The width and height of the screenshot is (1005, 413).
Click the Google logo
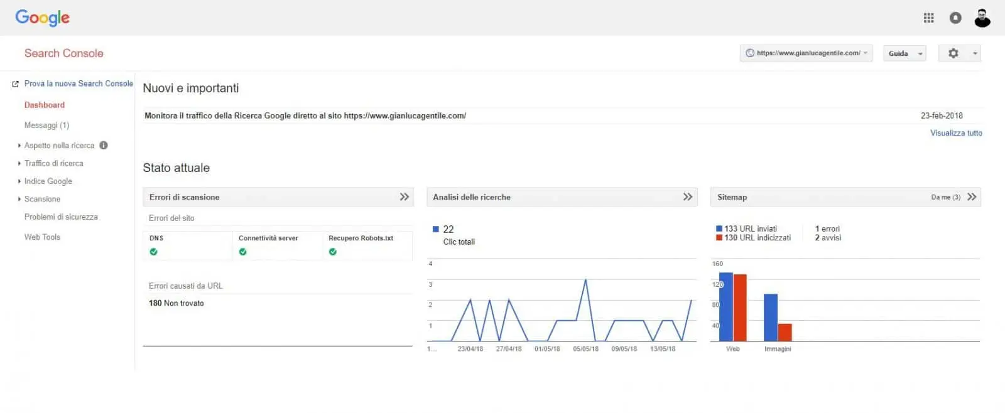click(x=43, y=18)
